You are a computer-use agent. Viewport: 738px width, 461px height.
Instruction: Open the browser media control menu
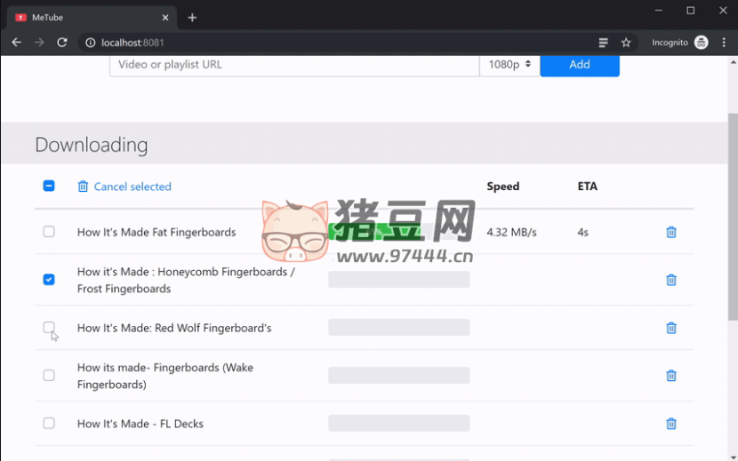(x=603, y=43)
